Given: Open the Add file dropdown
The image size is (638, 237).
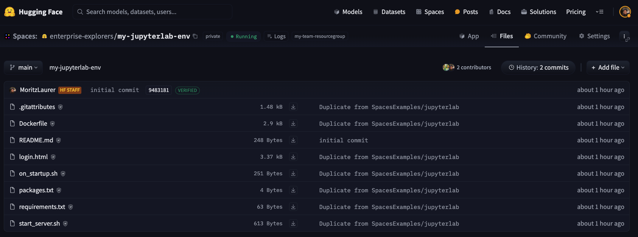Looking at the screenshot, I should click(x=608, y=67).
